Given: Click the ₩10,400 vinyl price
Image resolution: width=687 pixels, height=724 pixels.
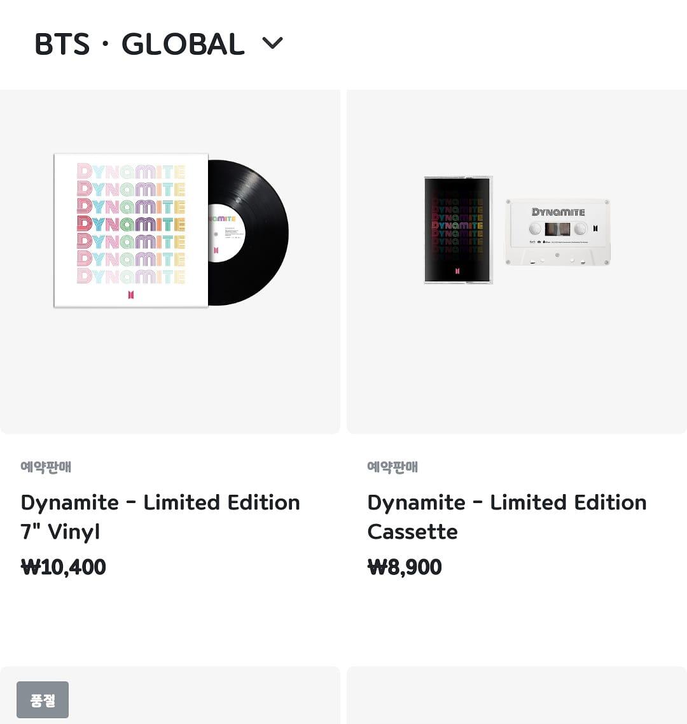Looking at the screenshot, I should click(x=64, y=567).
